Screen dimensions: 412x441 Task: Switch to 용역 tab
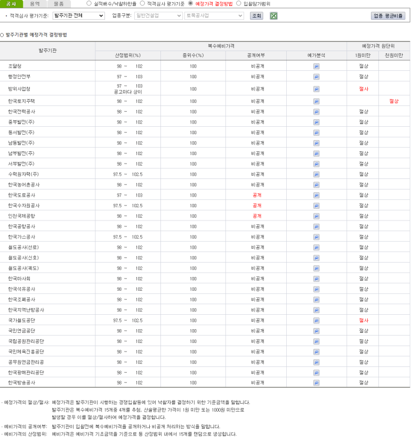[35, 4]
